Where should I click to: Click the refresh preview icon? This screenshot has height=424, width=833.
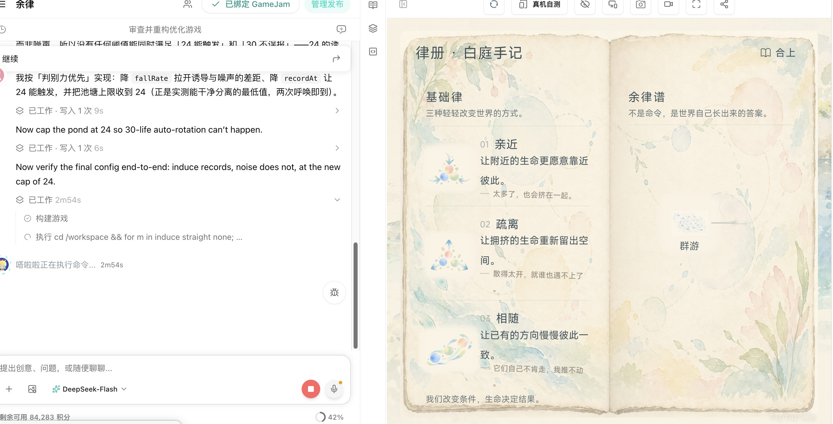pyautogui.click(x=493, y=5)
